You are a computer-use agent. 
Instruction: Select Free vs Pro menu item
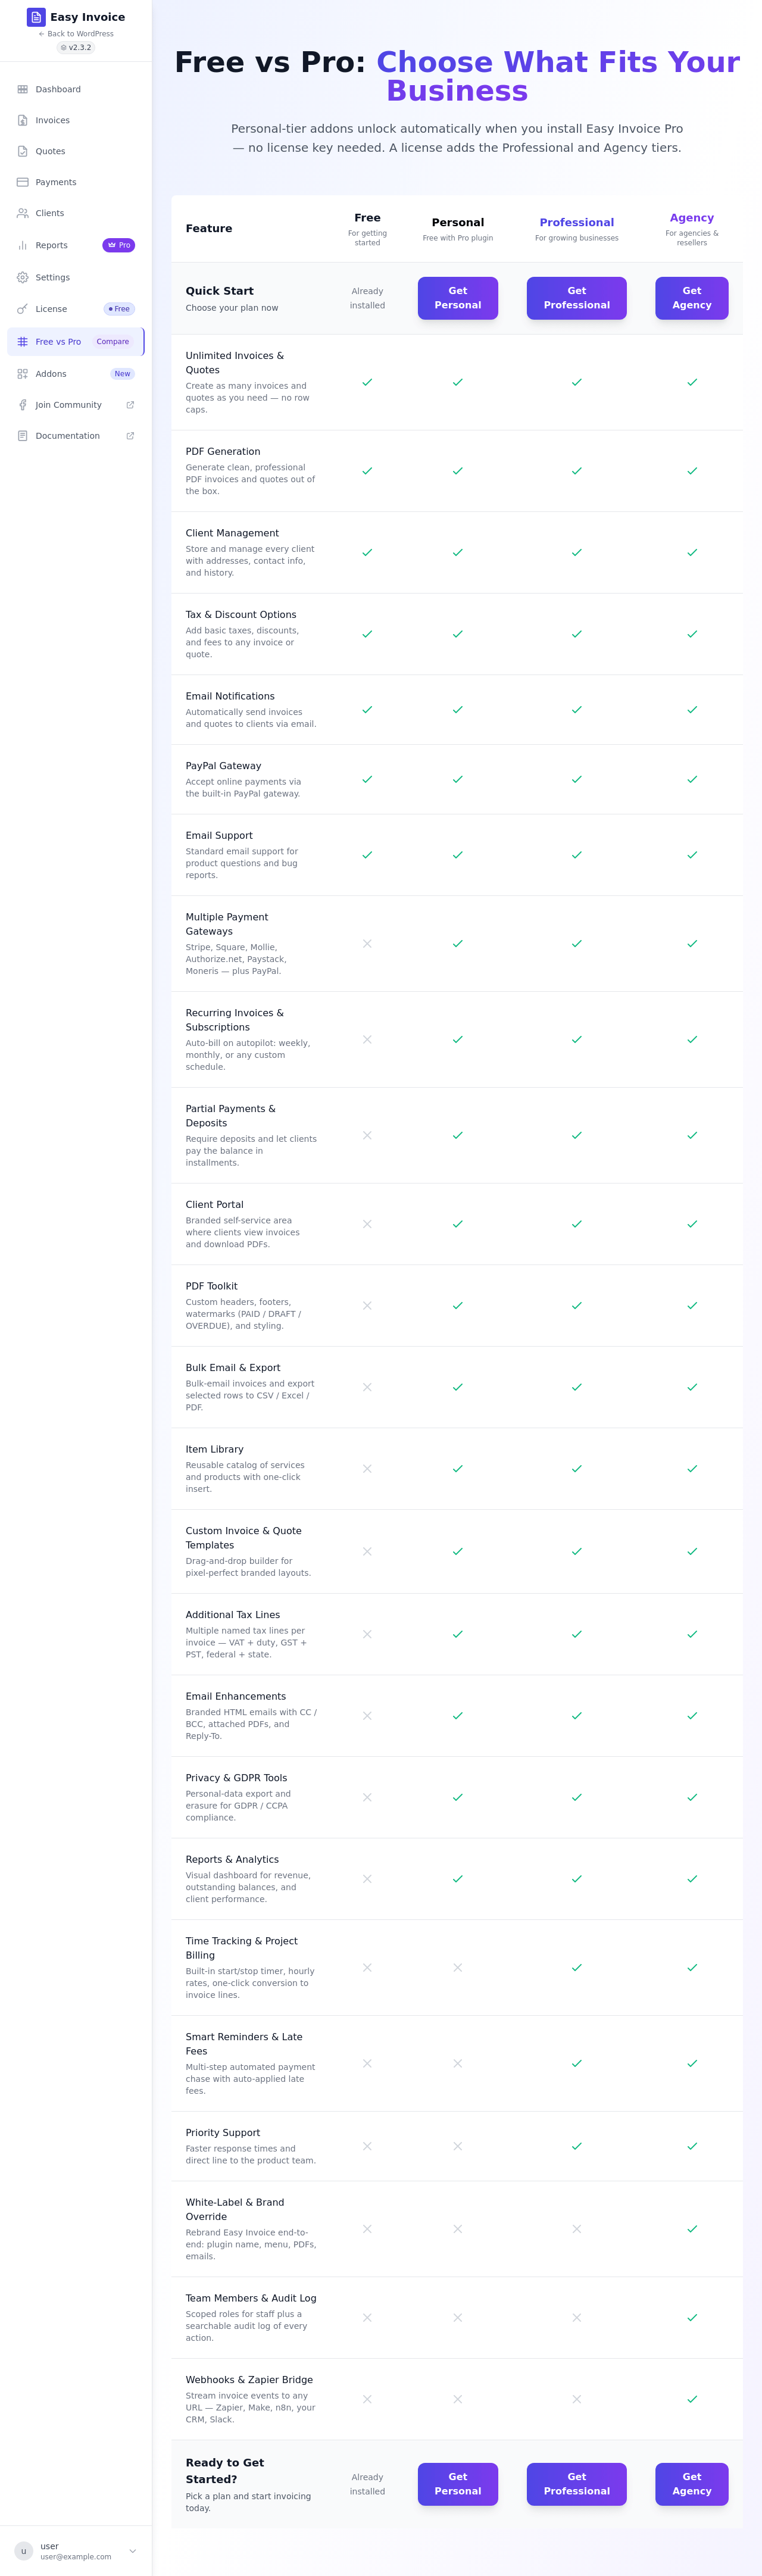click(76, 342)
